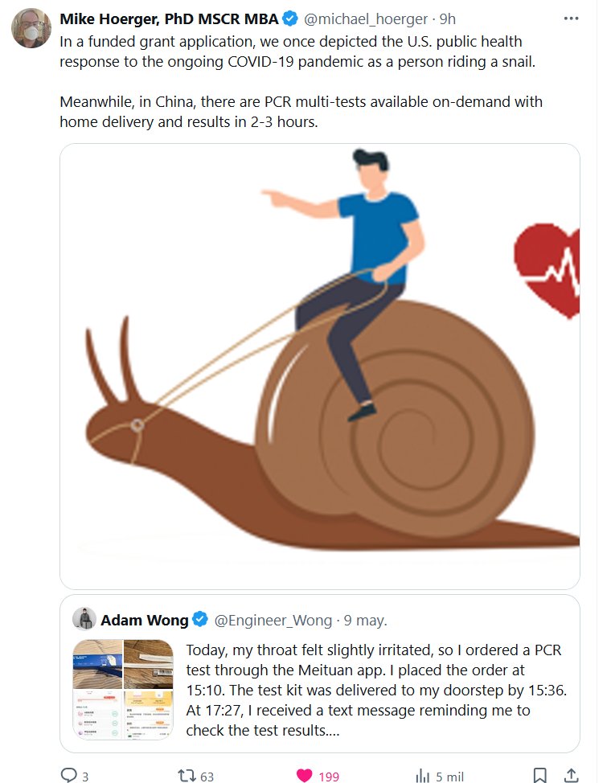The width and height of the screenshot is (611, 783).
Task: Click Adam Wong's verified badge
Action: [200, 620]
